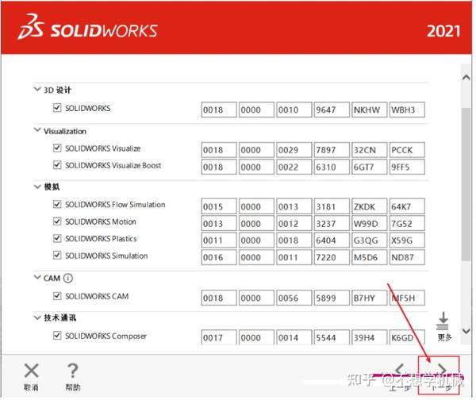This screenshot has height=400, width=476.
Task: Disable SOLIDWORKS Flow Simulation checkbox
Action: point(57,205)
